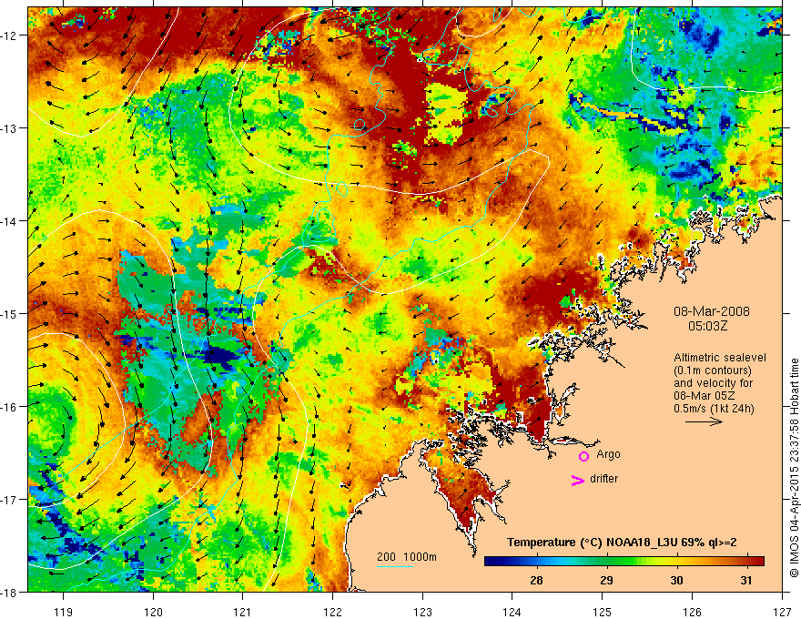Click the latitude axis label '-16'
Screen dimensions: 801x619
[x=7, y=407]
